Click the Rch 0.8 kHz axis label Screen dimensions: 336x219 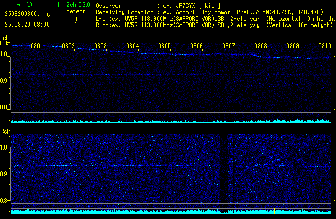tap(4, 200)
